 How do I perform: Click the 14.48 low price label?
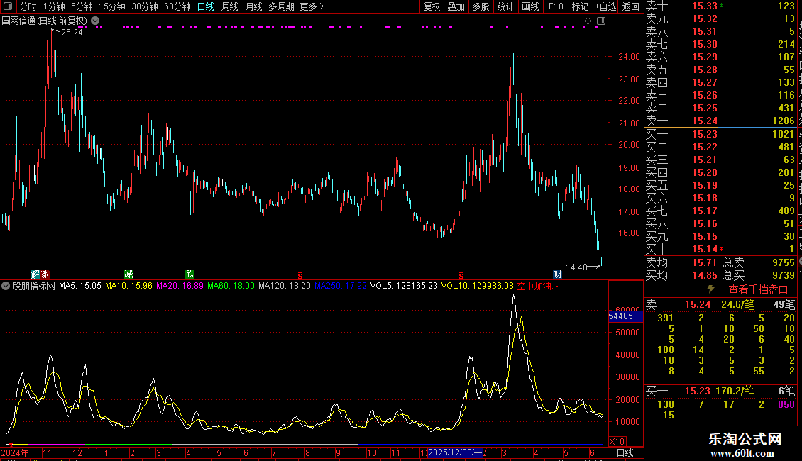coord(576,267)
